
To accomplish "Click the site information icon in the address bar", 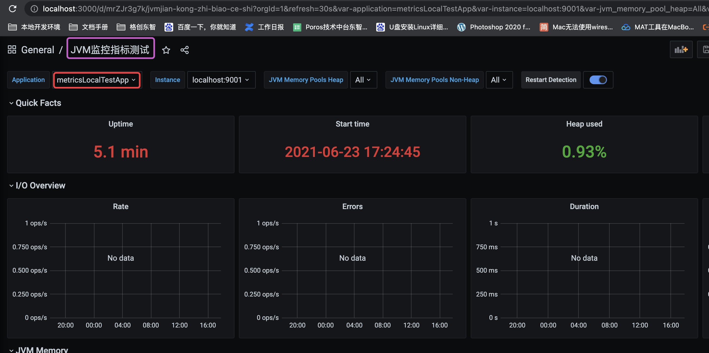I will [34, 9].
